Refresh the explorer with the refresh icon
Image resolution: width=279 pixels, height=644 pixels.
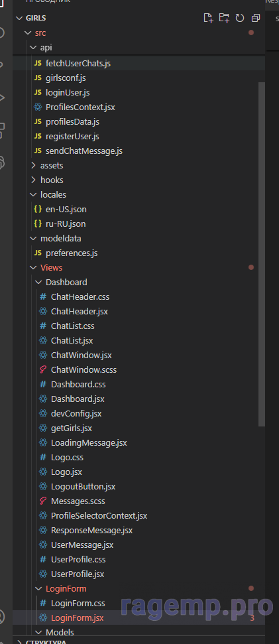[240, 18]
